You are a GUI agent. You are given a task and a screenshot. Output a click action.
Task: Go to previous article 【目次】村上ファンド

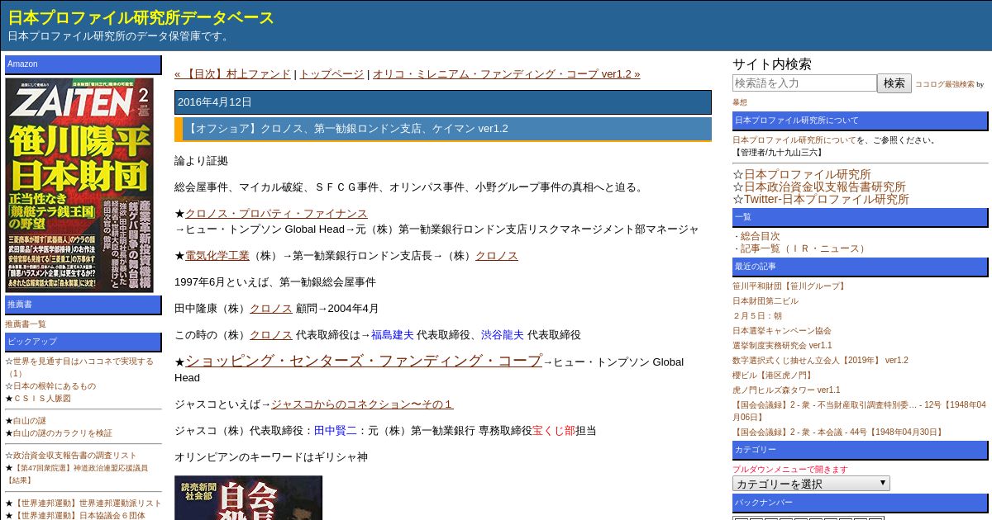click(232, 73)
